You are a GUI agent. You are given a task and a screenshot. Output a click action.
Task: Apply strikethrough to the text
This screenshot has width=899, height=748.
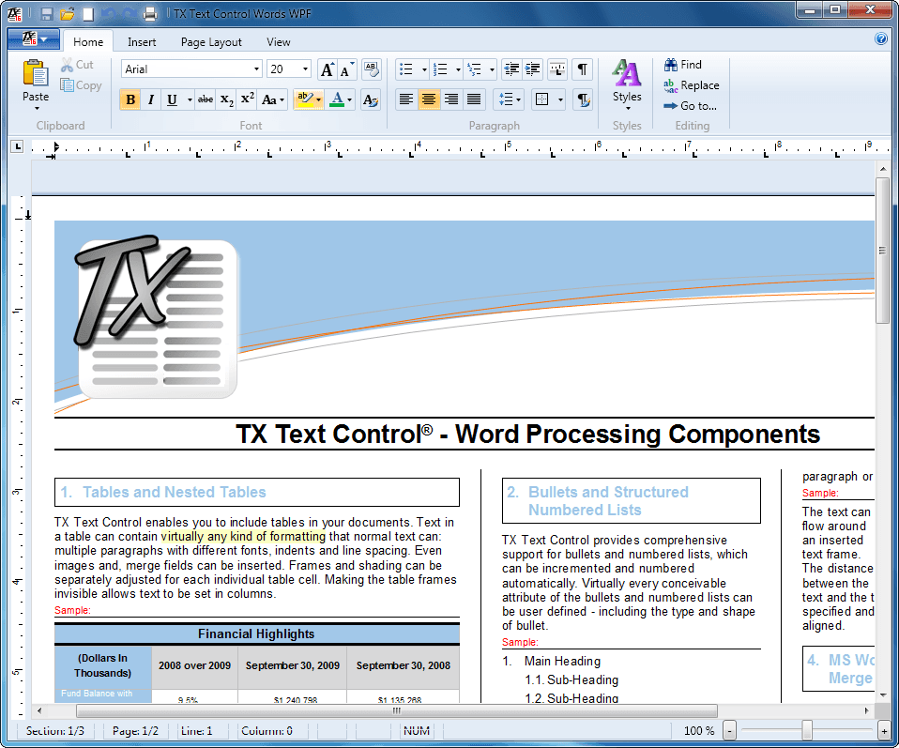205,99
